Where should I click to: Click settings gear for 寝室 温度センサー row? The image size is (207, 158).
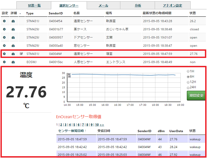point(4,54)
